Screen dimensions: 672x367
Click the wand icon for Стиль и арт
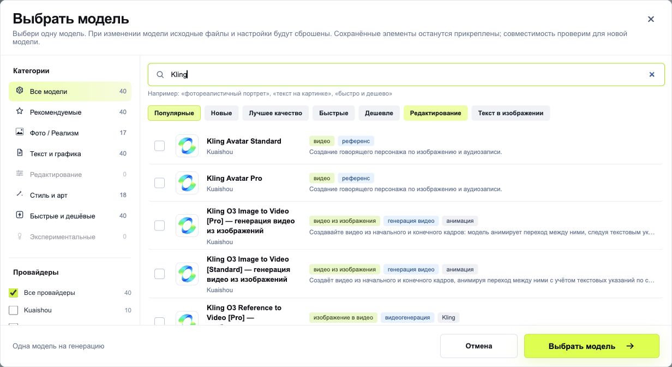pyautogui.click(x=20, y=195)
